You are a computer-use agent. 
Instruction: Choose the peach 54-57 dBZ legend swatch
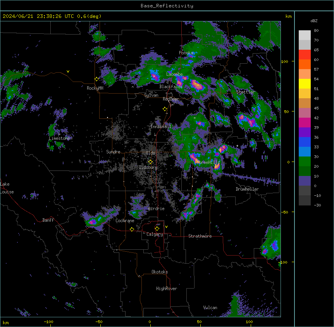click(x=305, y=74)
